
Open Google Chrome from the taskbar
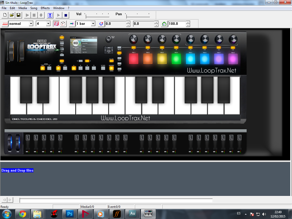coord(22,214)
